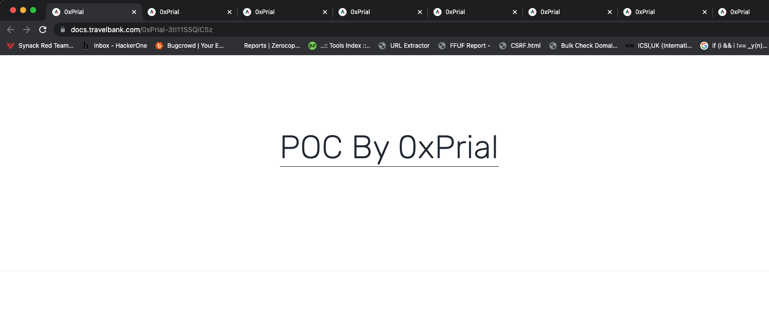
Task: Reload the page with the refresh icon
Action: click(x=43, y=30)
